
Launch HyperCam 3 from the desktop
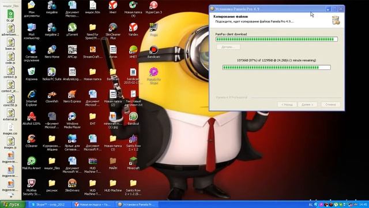pyautogui.click(x=154, y=7)
